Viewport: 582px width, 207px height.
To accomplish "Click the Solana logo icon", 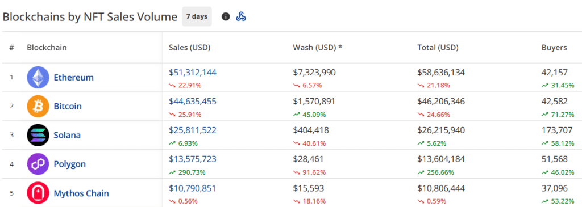I will (x=38, y=135).
